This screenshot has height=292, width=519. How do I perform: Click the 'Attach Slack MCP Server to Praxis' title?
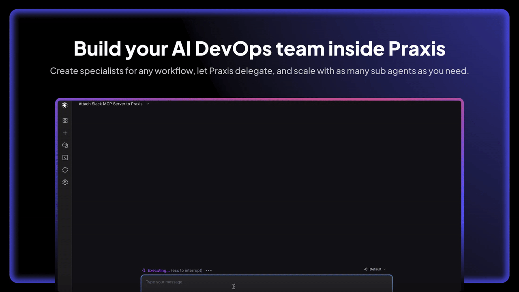point(110,104)
